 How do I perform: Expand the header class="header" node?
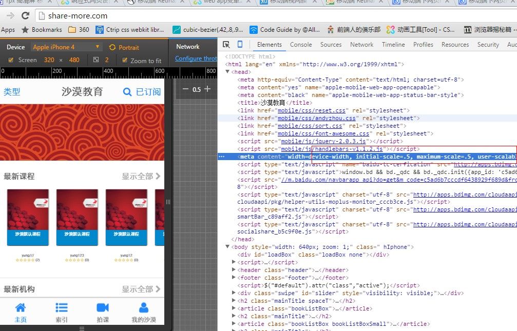pos(235,270)
